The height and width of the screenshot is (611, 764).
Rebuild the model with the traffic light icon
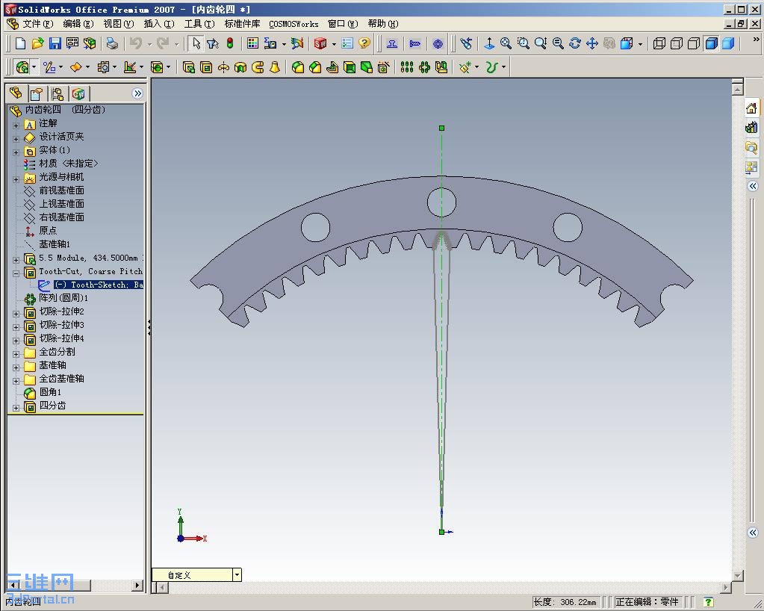(230, 44)
